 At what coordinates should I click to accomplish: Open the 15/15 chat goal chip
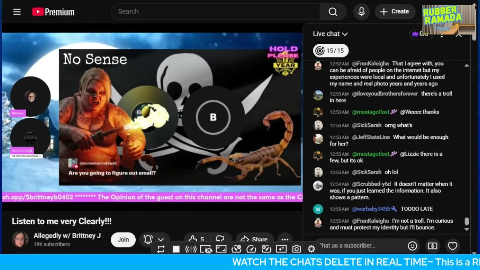point(331,51)
